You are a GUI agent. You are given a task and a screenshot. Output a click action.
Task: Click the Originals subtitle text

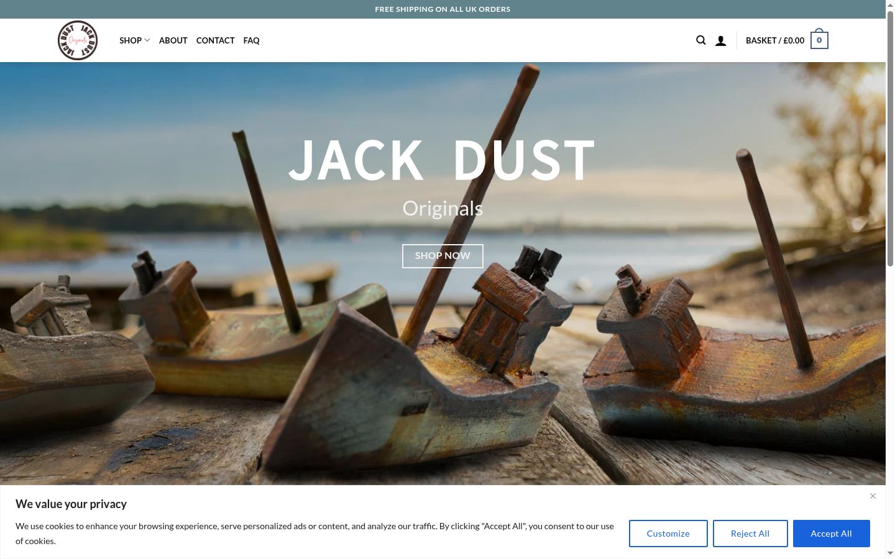tap(443, 208)
